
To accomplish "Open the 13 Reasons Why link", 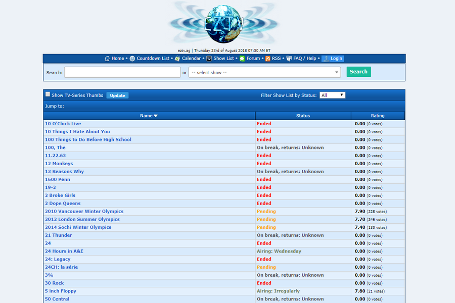I will pyautogui.click(x=64, y=171).
